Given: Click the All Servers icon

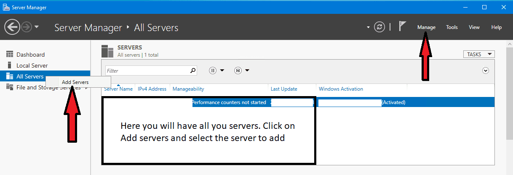Looking at the screenshot, I should [10, 76].
